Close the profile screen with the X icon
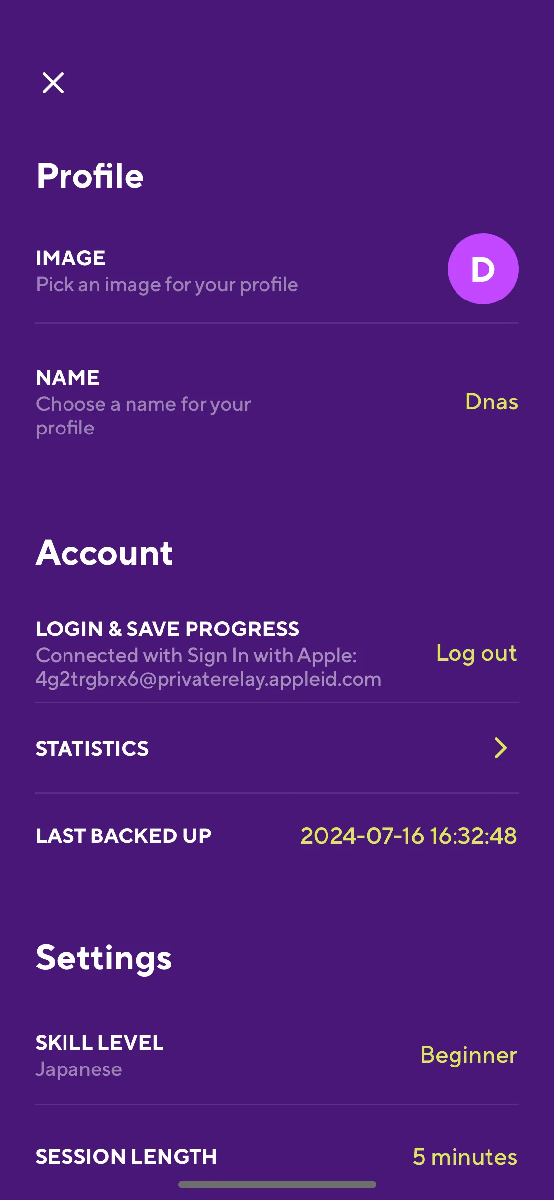554x1200 pixels. 53,83
